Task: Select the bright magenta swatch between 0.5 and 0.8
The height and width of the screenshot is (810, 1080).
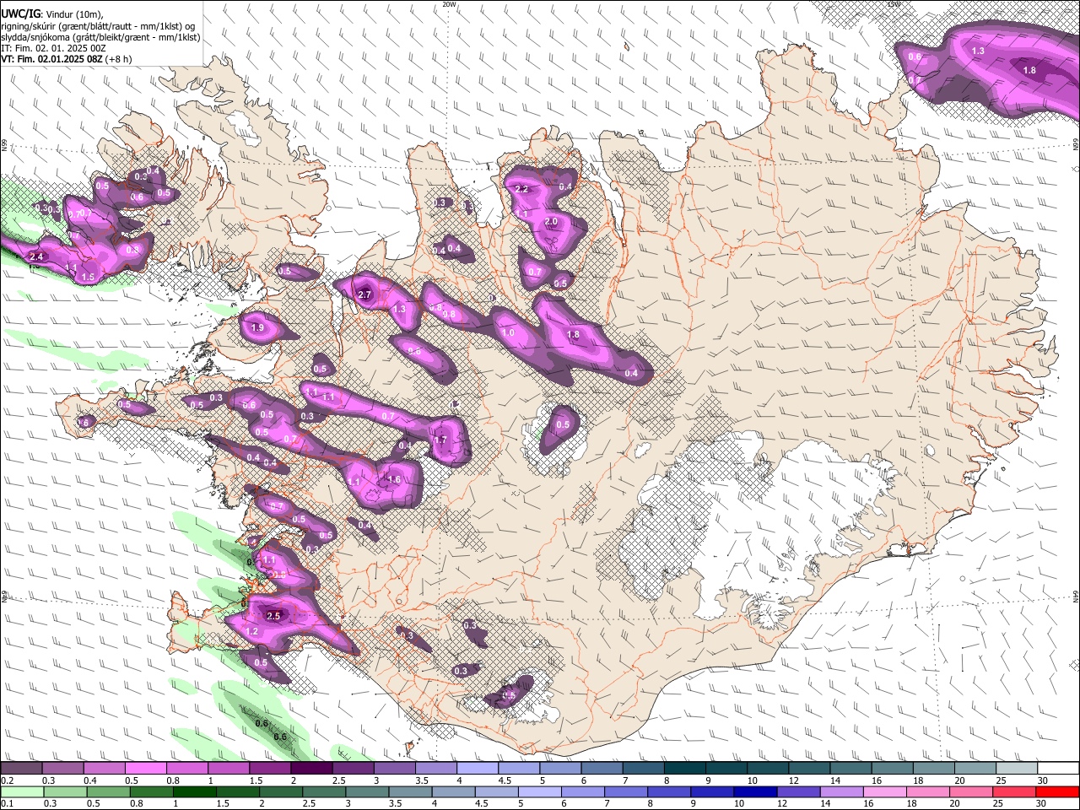Action: pos(146,768)
